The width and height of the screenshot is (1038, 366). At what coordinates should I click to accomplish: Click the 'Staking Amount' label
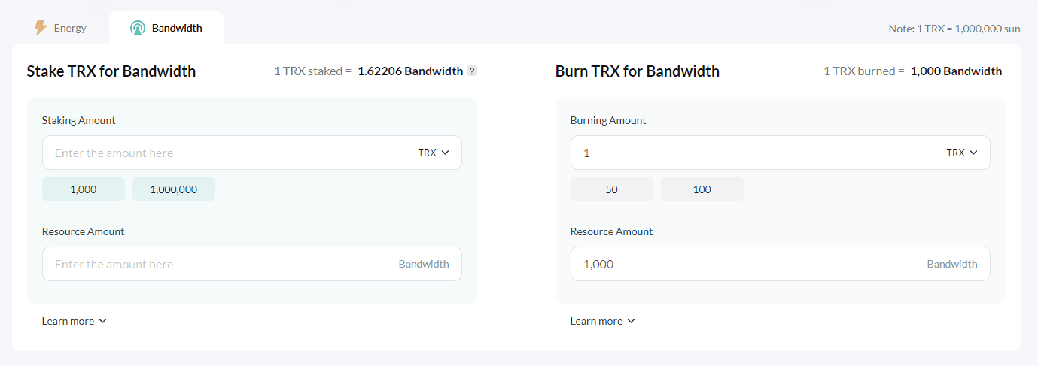click(x=79, y=120)
